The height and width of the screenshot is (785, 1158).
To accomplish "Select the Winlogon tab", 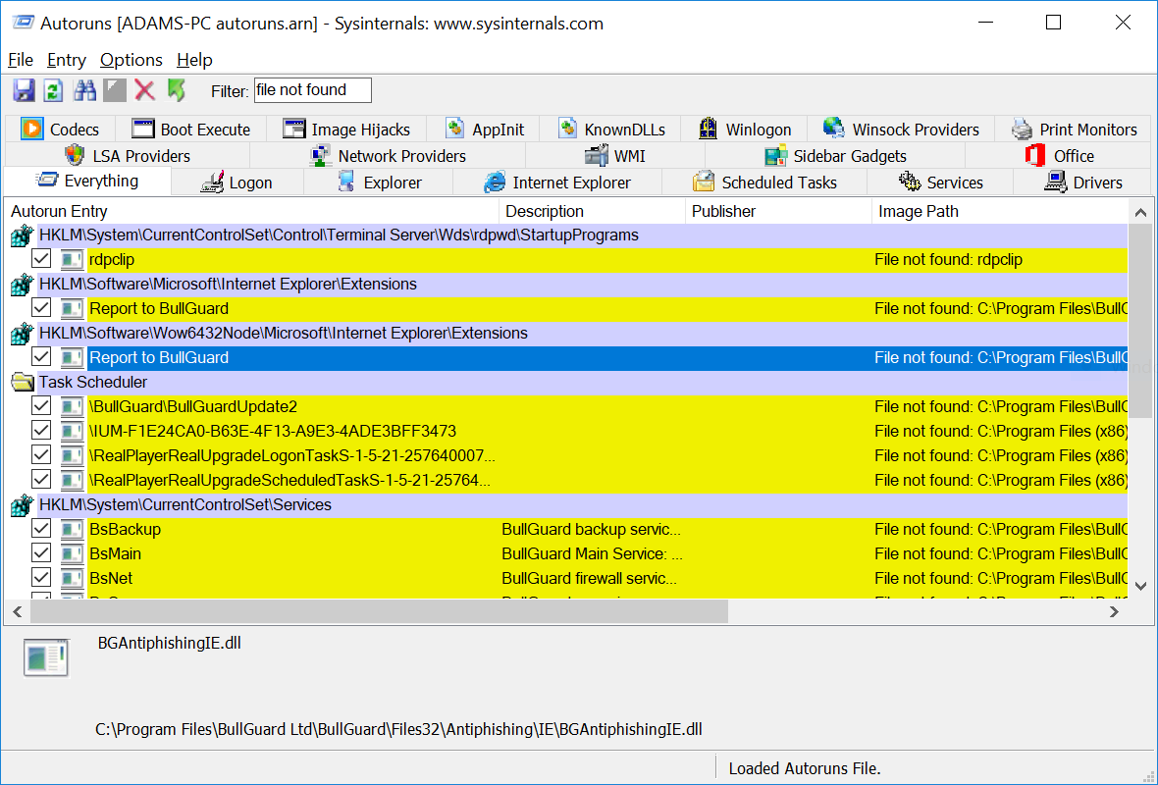I will (745, 130).
